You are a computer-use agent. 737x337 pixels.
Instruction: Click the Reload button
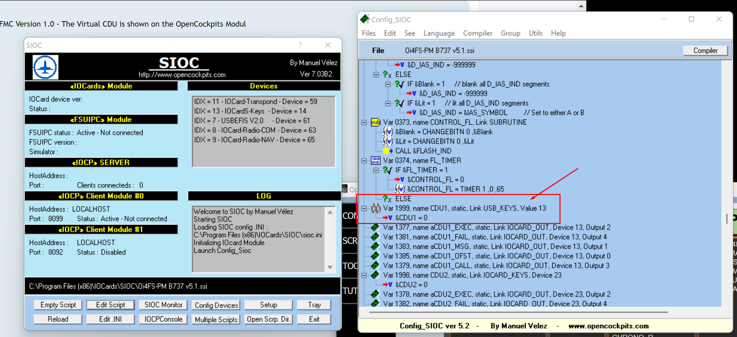click(x=58, y=319)
